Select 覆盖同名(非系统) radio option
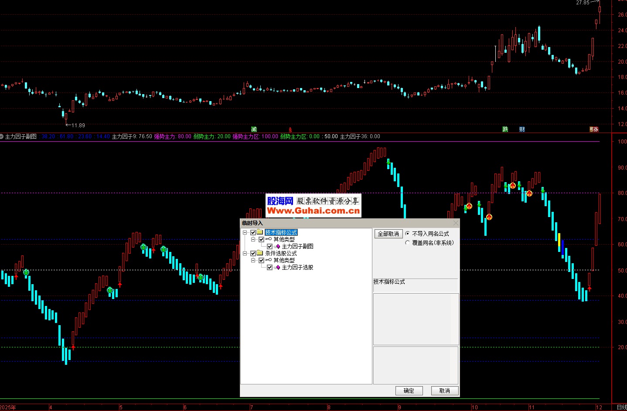 tap(408, 243)
